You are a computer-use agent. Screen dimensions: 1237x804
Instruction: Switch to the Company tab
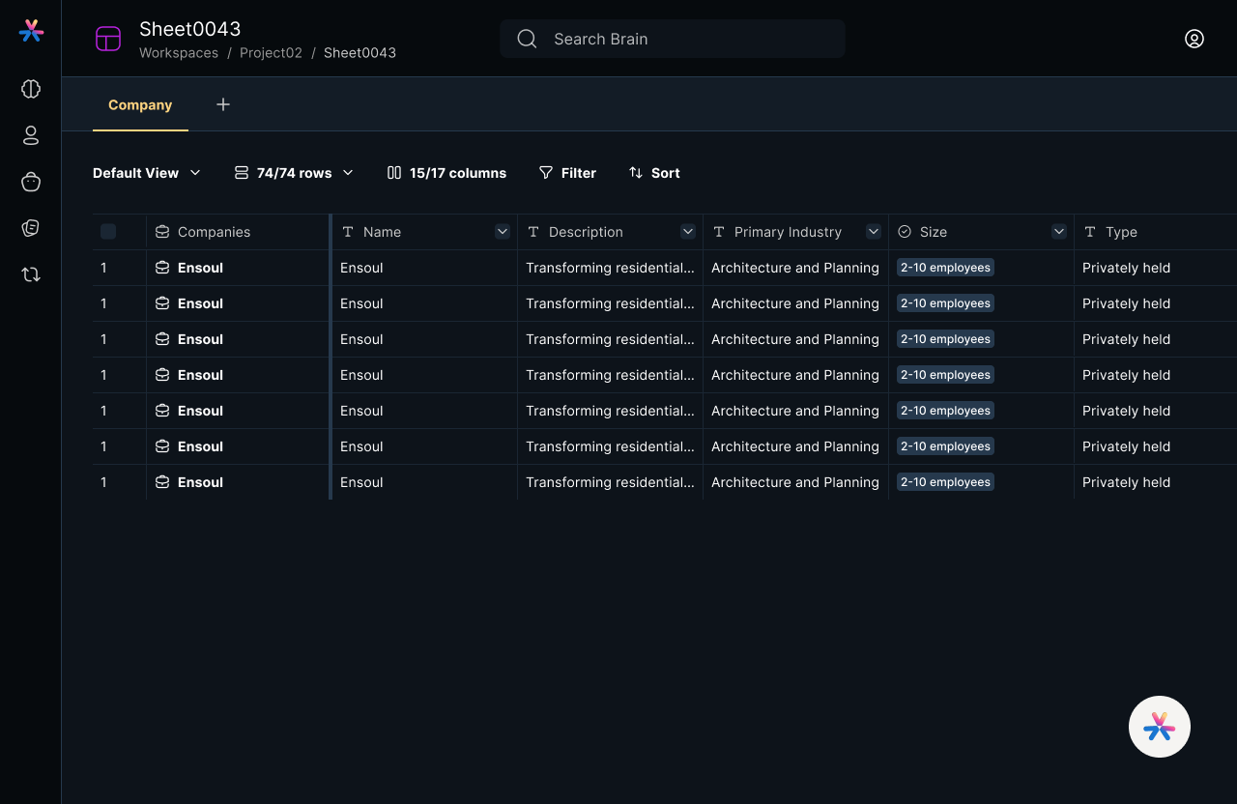(140, 105)
